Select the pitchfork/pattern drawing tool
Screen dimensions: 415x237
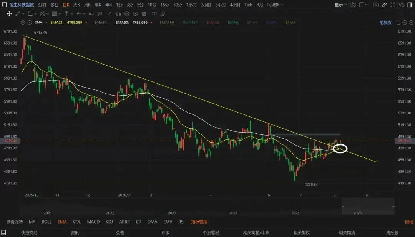tap(42, 13)
